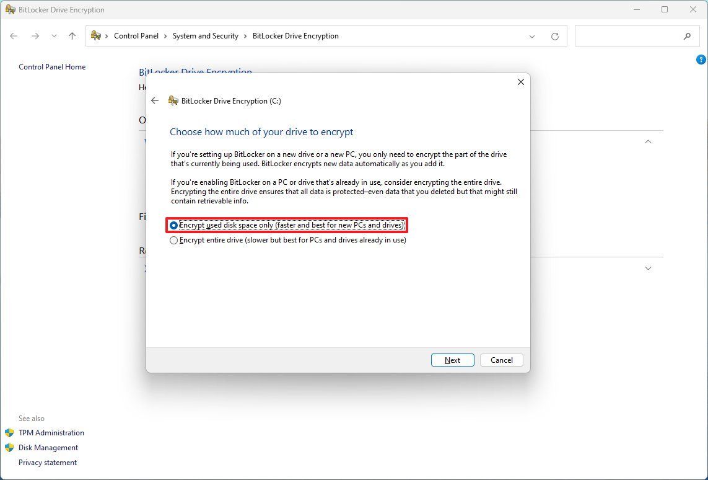This screenshot has width=708, height=480.
Task: Click the back arrow in the BitLocker dialog
Action: pyautogui.click(x=155, y=100)
